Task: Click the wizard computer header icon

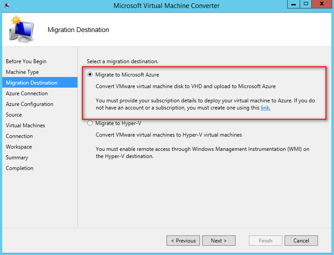Action: click(21, 29)
